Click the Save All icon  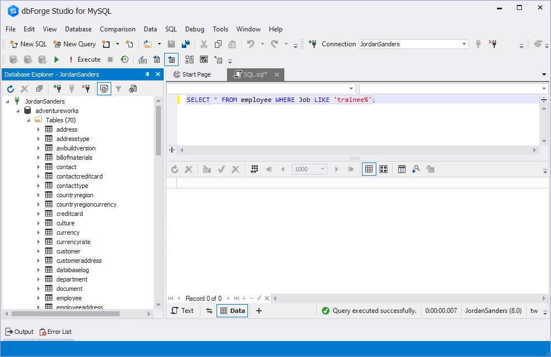(x=186, y=44)
